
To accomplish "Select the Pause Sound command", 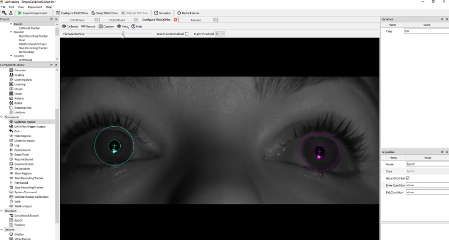I will 22,150.
